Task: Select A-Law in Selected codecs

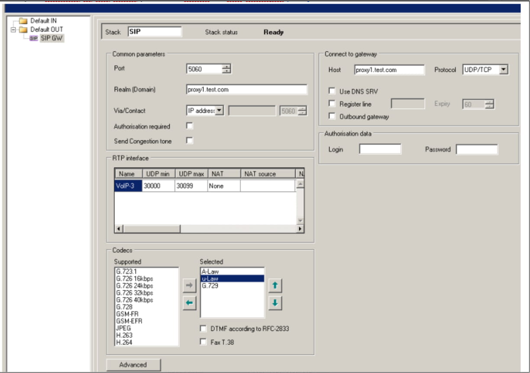Action: pyautogui.click(x=232, y=271)
